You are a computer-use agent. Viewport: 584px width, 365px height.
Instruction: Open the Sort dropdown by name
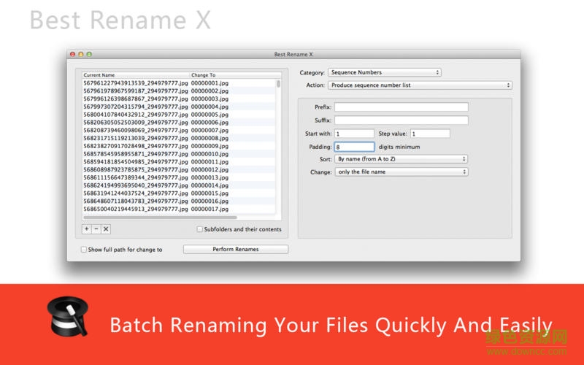click(401, 159)
